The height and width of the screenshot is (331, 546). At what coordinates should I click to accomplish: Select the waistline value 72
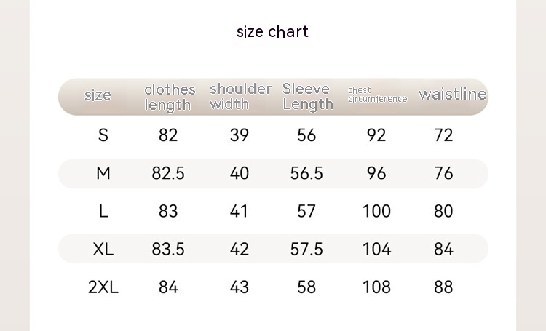tap(443, 135)
